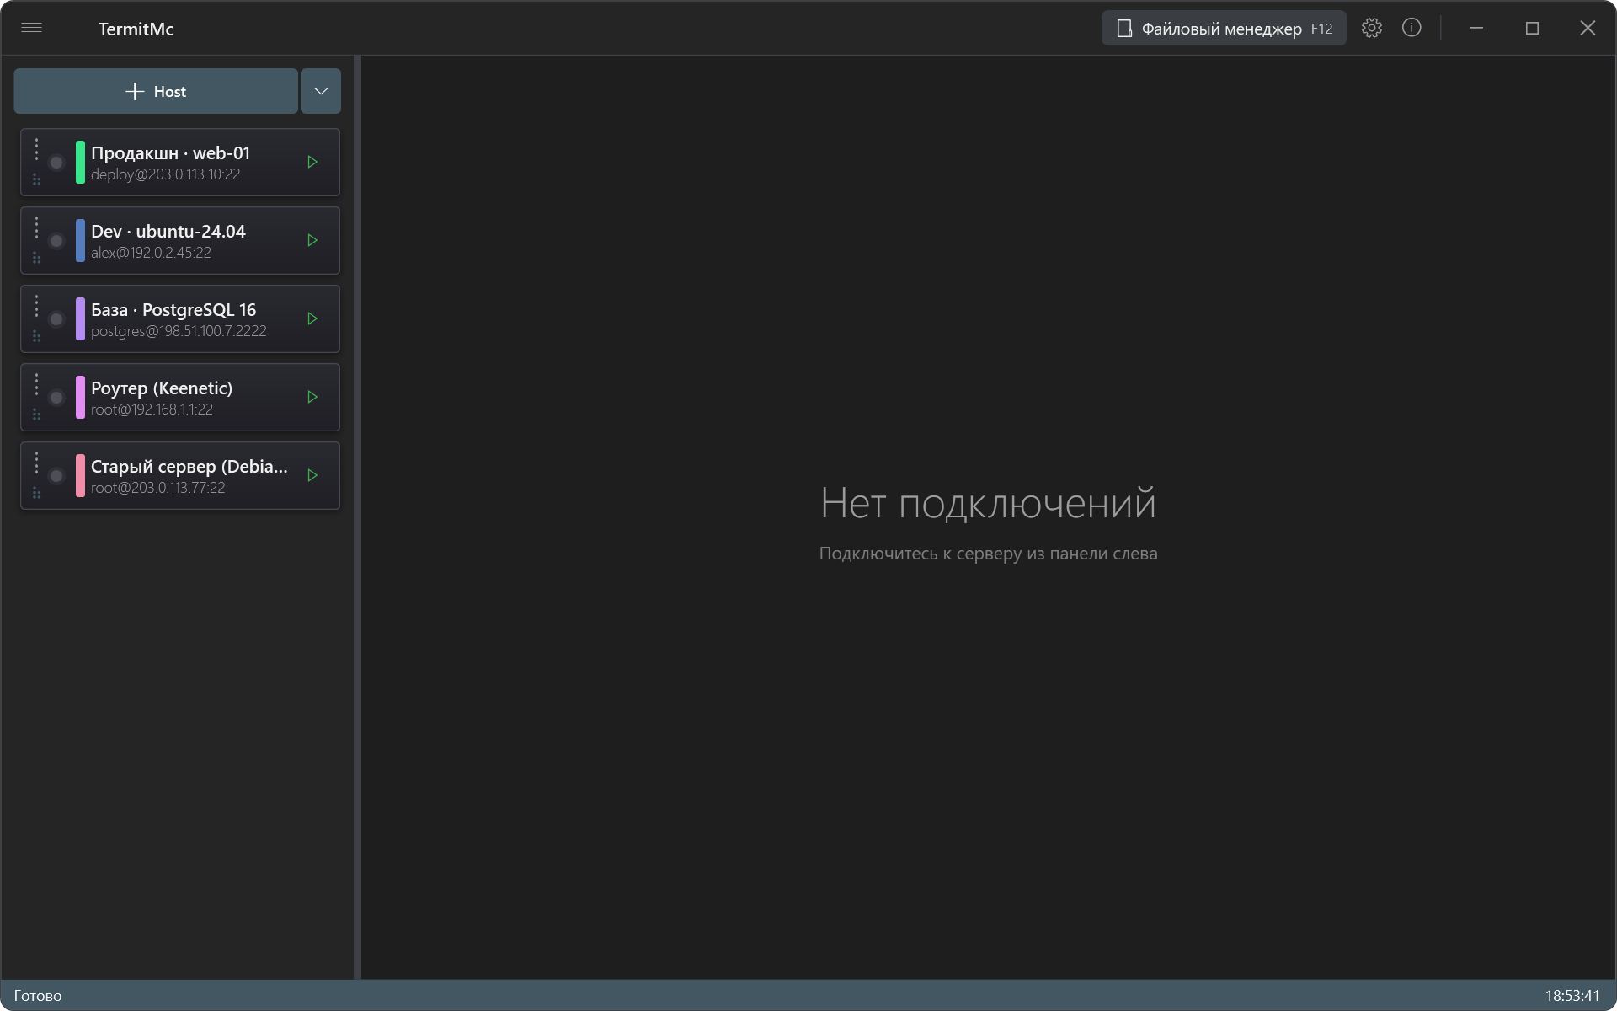
Task: Connect to Продакшн · web-01 via play icon
Action: tap(312, 162)
